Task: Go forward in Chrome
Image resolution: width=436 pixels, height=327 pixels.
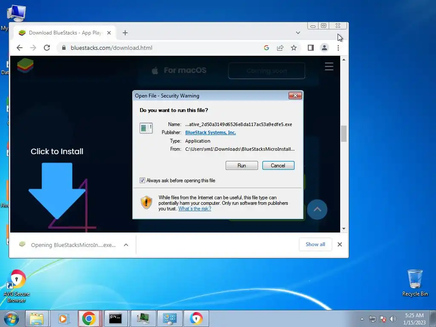Action: pyautogui.click(x=33, y=48)
